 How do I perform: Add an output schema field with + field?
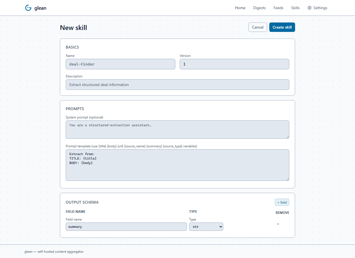click(282, 202)
